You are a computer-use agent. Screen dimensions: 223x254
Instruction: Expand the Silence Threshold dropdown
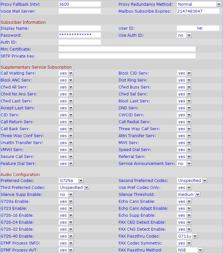(x=189, y=194)
